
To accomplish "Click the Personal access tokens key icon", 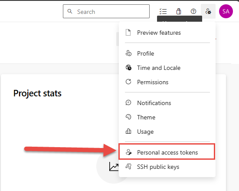I will click(x=128, y=152).
